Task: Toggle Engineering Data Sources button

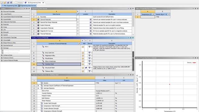Action: pos(27,6)
